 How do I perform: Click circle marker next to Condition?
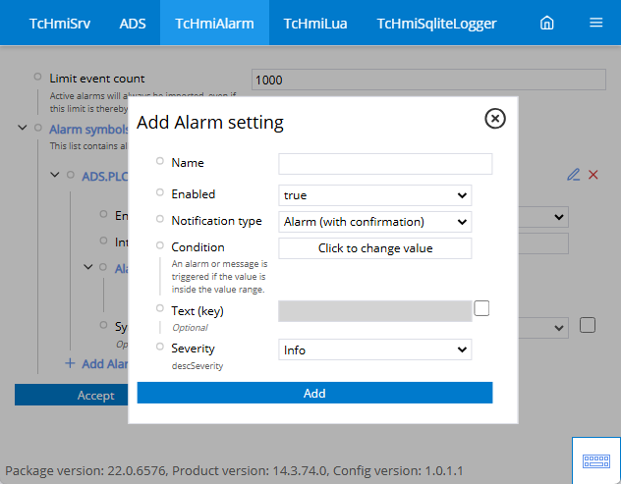159,245
